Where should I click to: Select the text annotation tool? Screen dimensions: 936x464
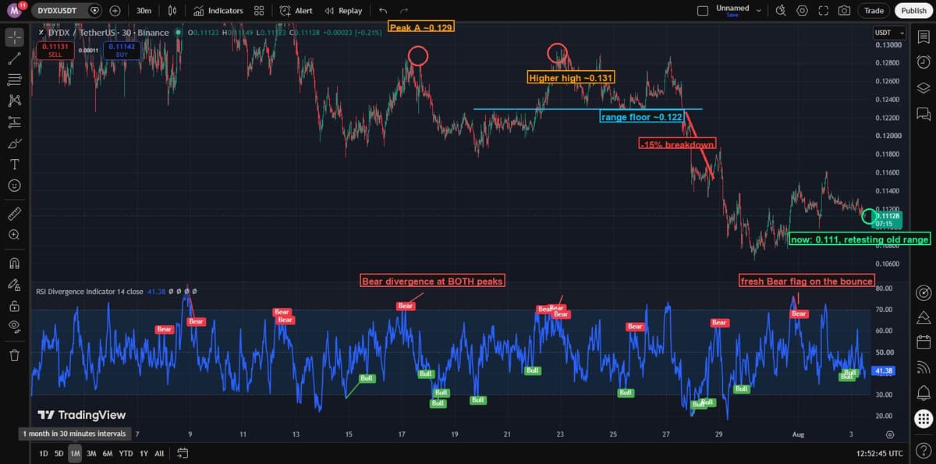(14, 164)
